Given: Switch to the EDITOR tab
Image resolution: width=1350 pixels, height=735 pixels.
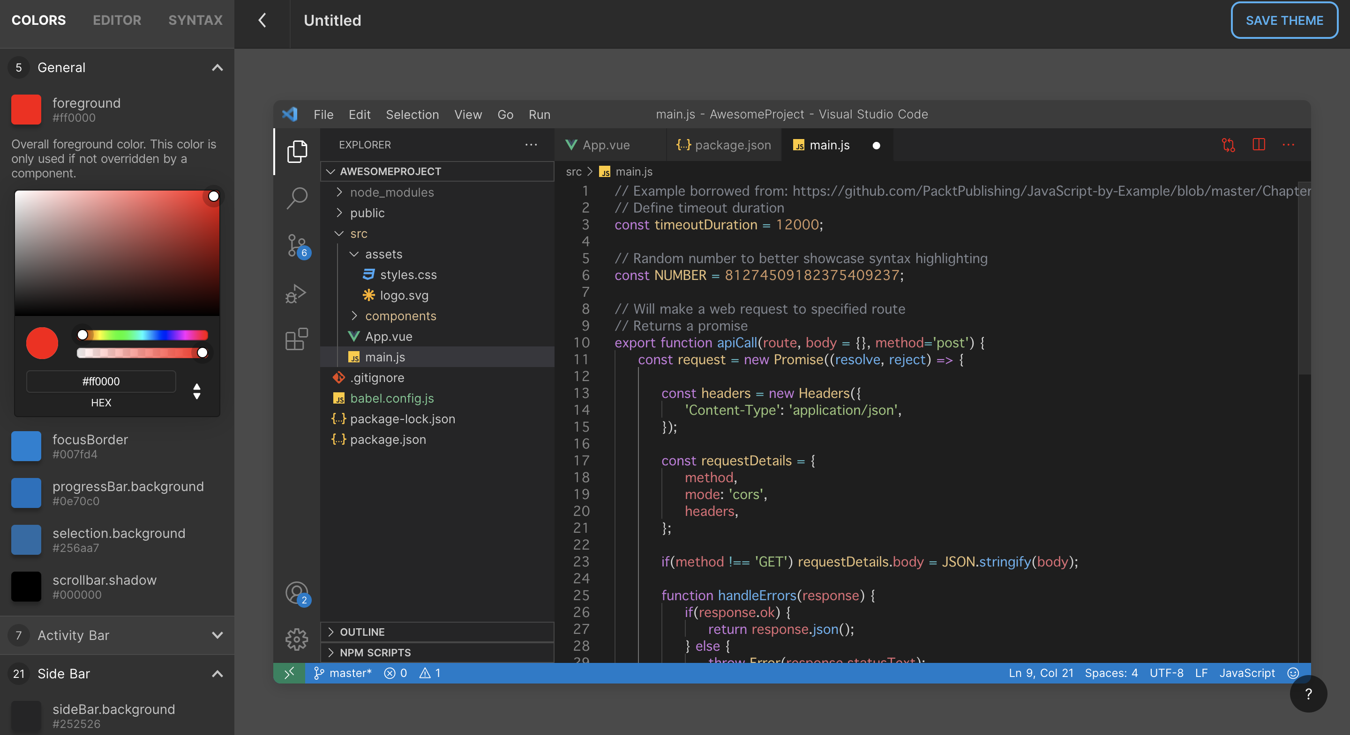Looking at the screenshot, I should pos(117,20).
